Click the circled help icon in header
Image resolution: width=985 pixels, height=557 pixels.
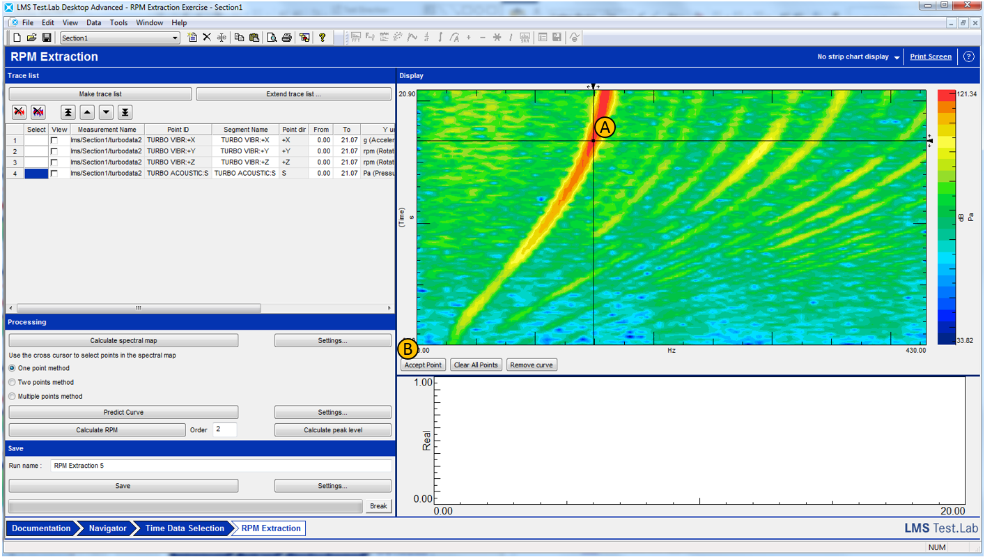pyautogui.click(x=968, y=57)
